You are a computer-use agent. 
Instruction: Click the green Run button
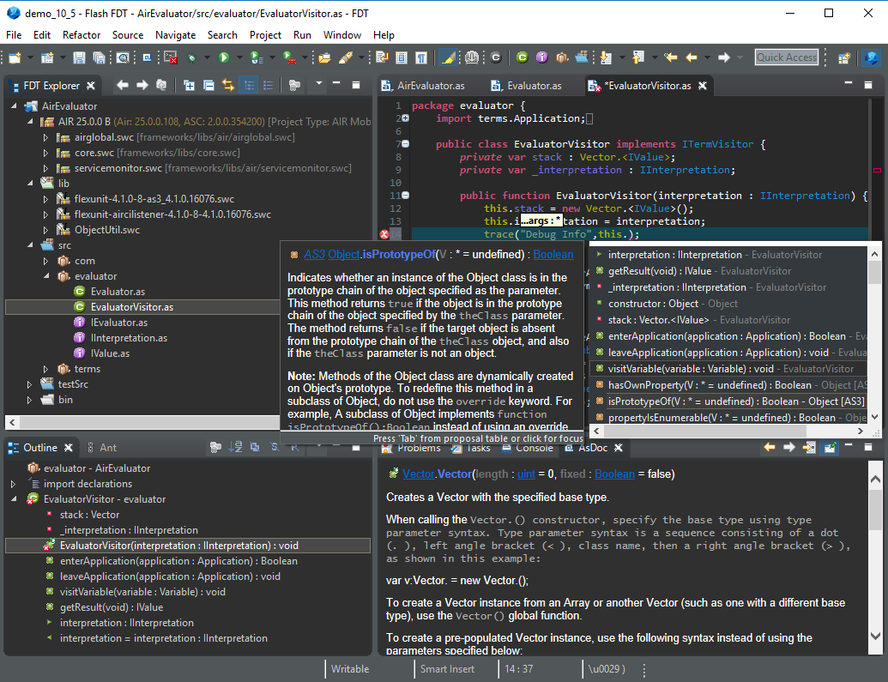(x=224, y=57)
